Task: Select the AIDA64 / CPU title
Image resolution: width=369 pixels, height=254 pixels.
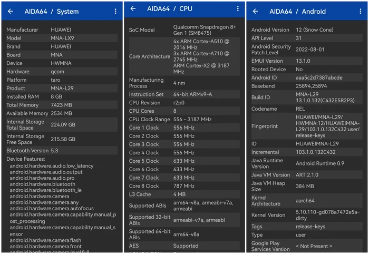Action: [170, 9]
